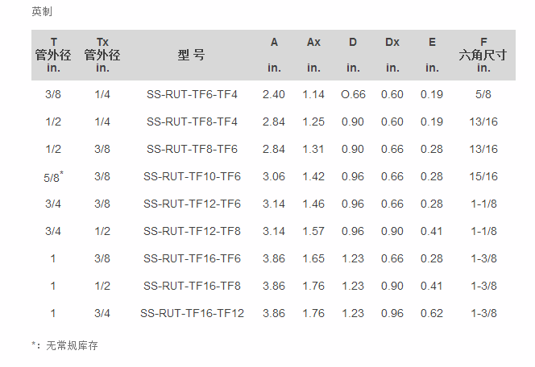Click the 英制 heading text
The width and height of the screenshot is (535, 367).
42,11
